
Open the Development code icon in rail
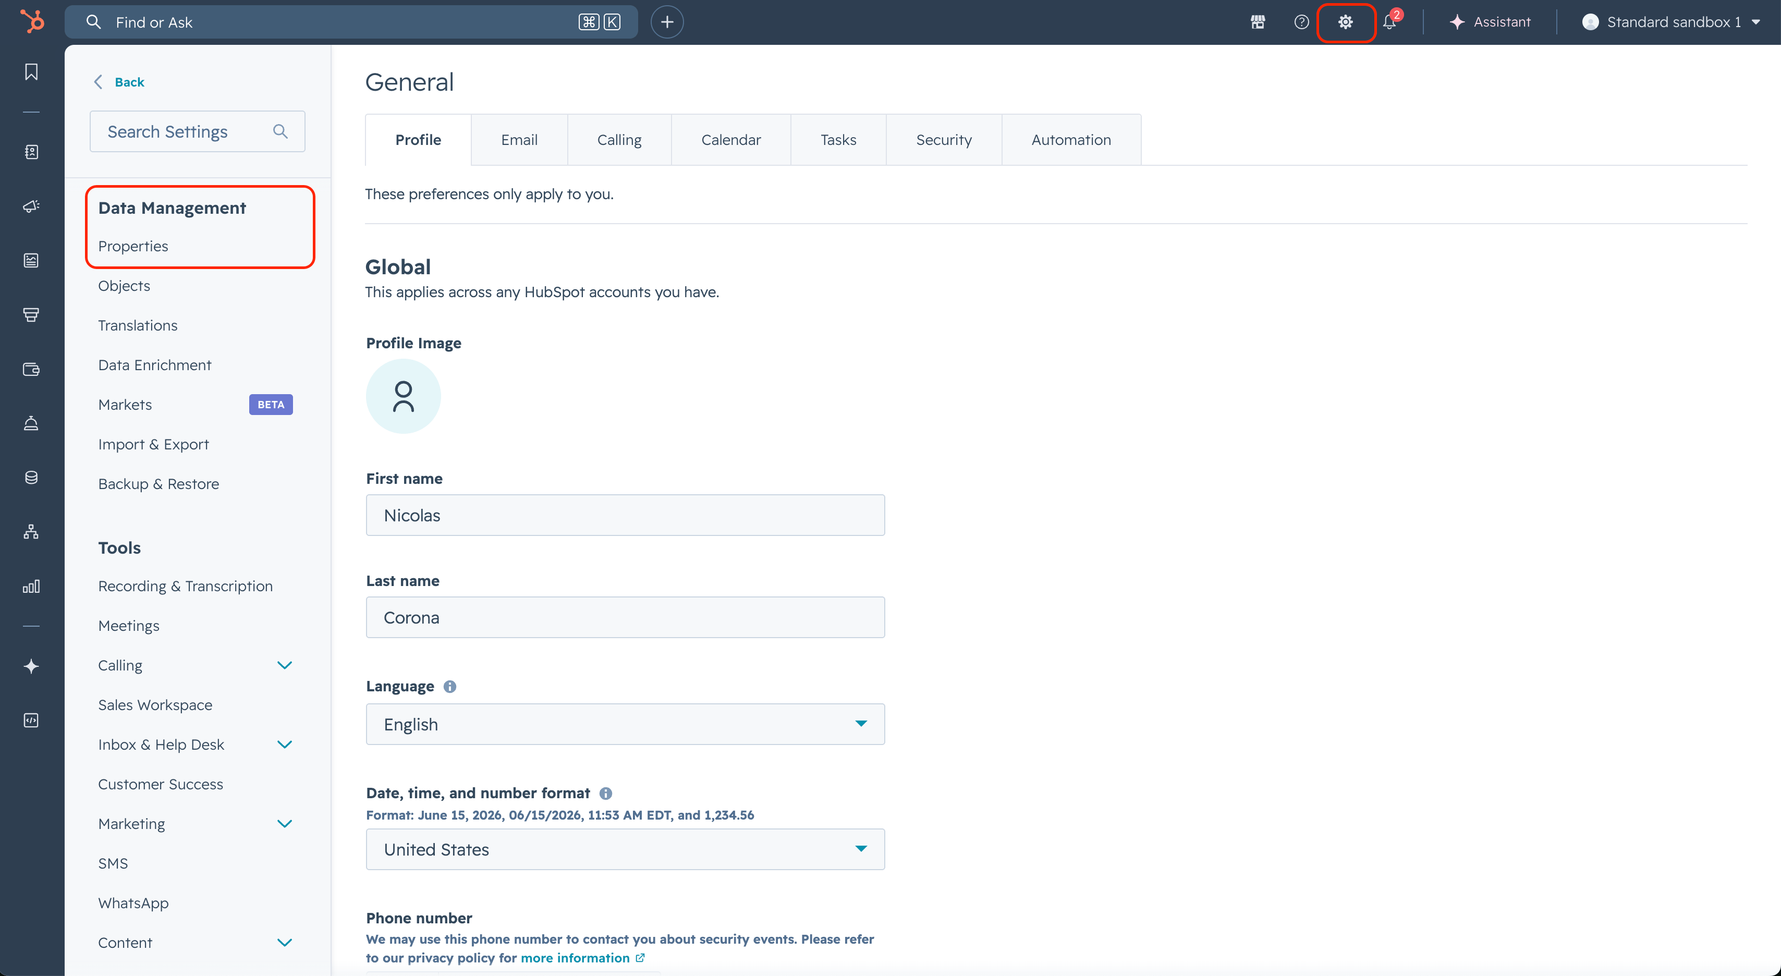pyautogui.click(x=31, y=720)
